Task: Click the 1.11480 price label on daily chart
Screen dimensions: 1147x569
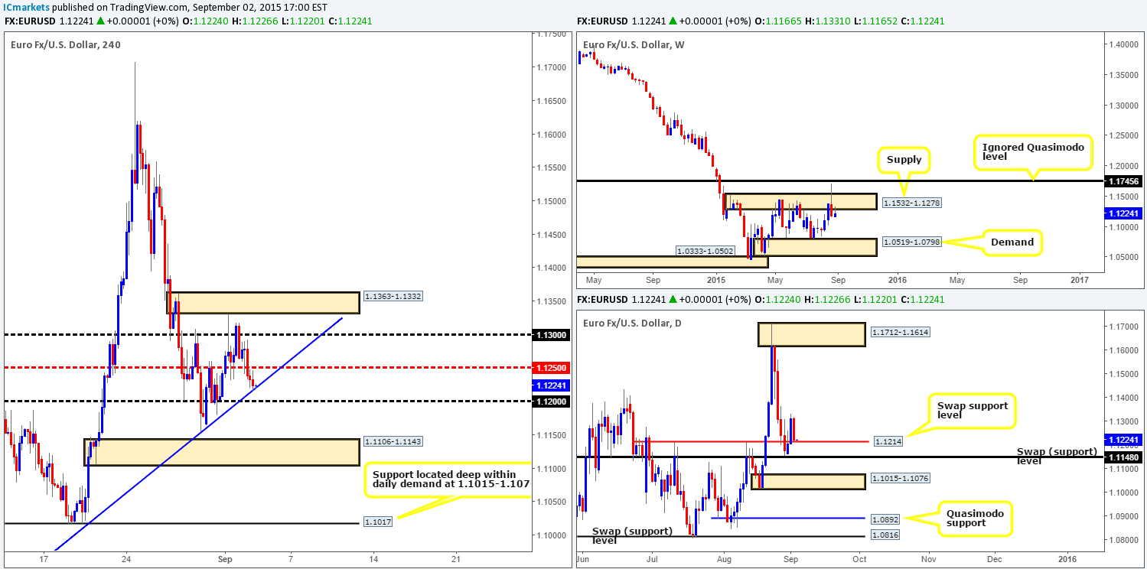Action: (1124, 457)
